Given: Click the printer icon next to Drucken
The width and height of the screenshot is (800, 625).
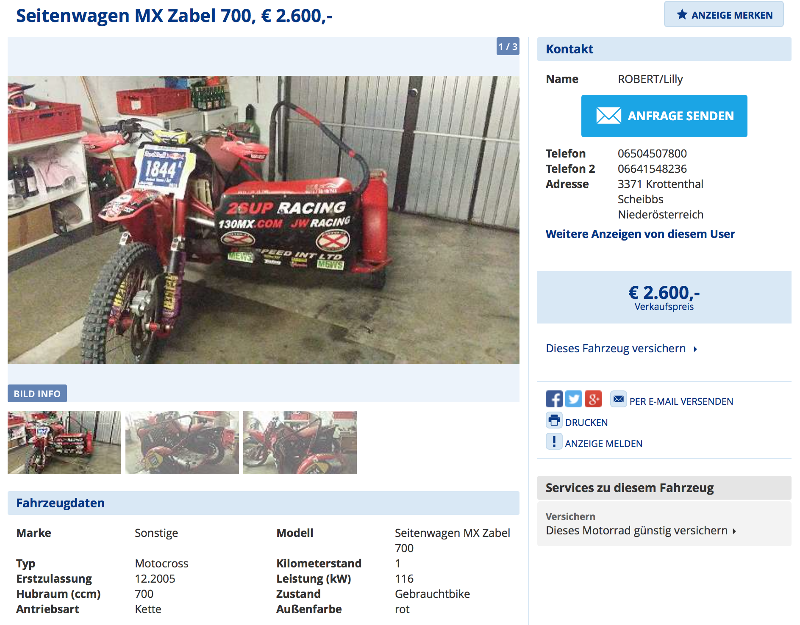Looking at the screenshot, I should [x=554, y=420].
